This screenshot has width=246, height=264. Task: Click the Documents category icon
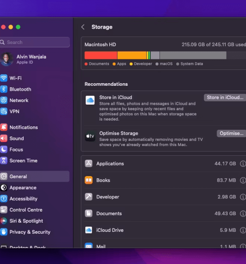tap(89, 213)
